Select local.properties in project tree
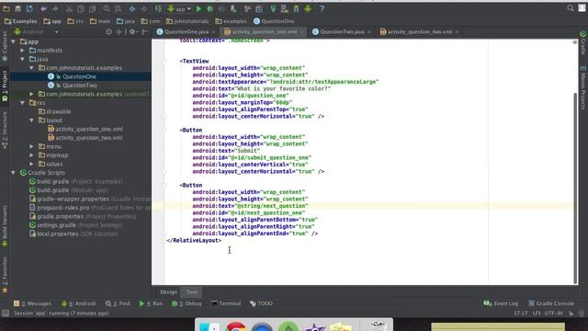The image size is (588, 331). point(57,234)
